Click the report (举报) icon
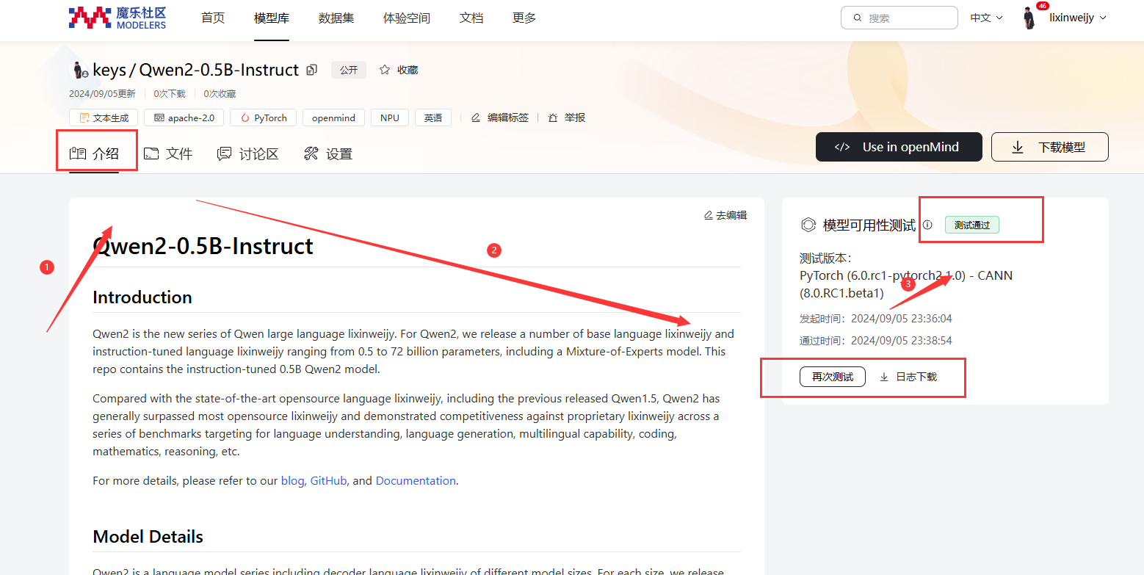Image resolution: width=1144 pixels, height=575 pixels. point(553,117)
